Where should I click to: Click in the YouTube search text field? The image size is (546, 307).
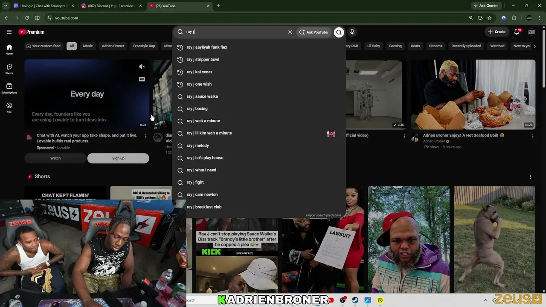(x=236, y=32)
